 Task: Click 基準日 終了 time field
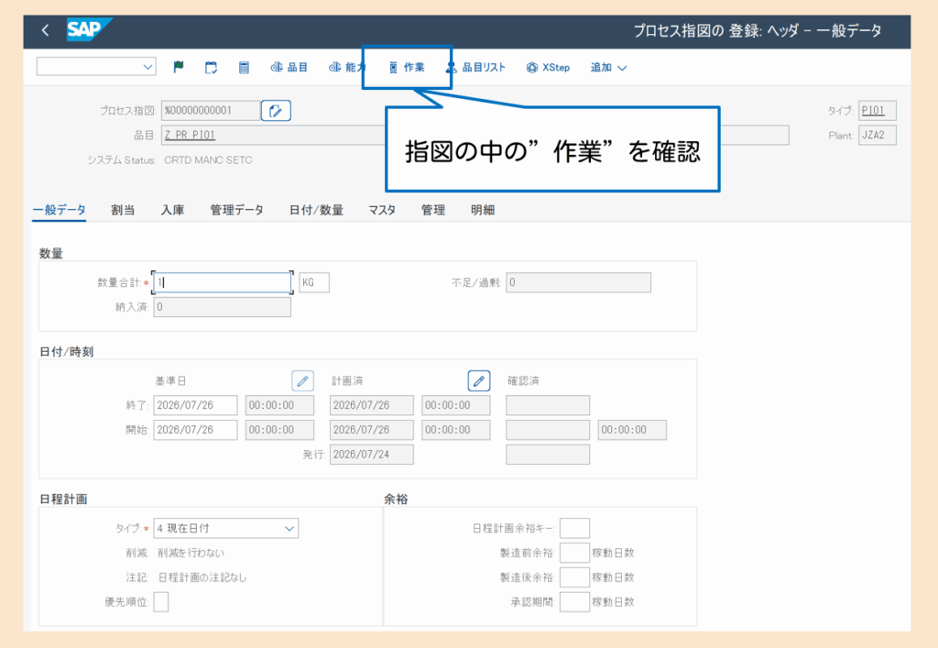(x=279, y=405)
